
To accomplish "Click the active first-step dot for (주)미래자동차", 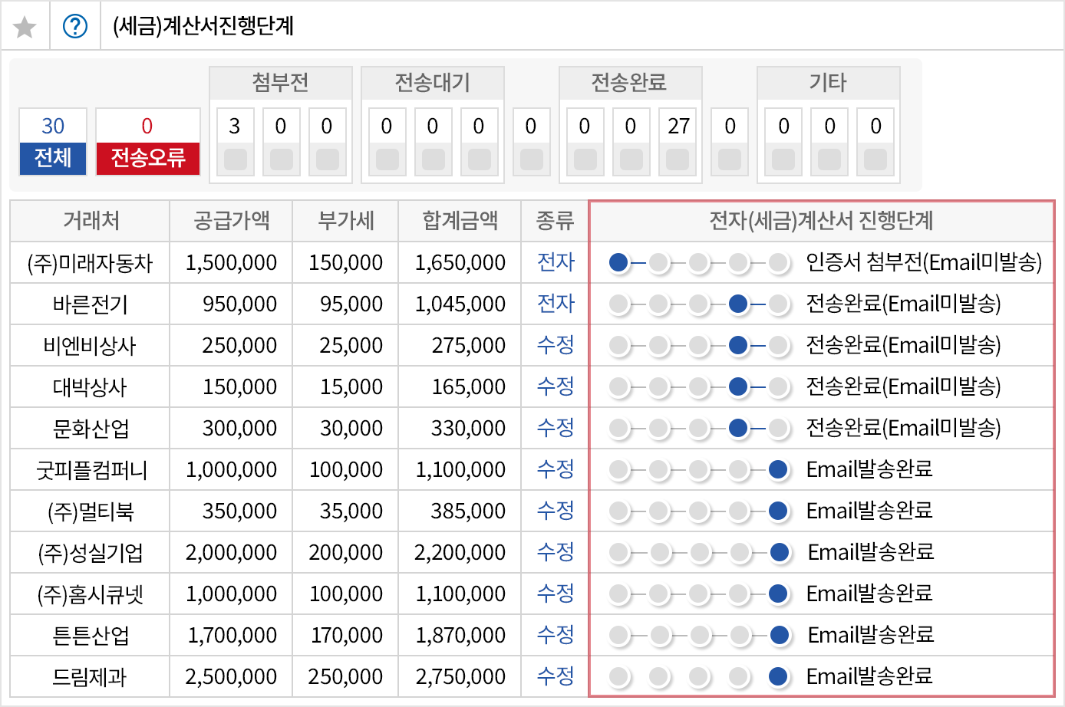I will 618,263.
